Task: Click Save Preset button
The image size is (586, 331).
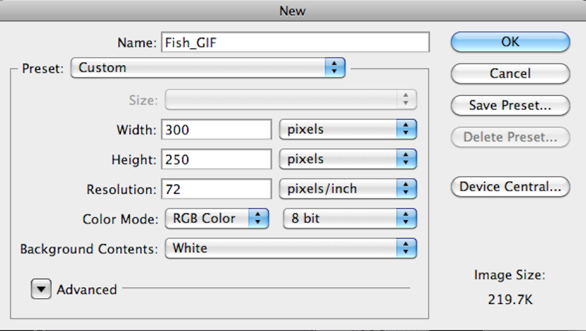Action: point(510,105)
